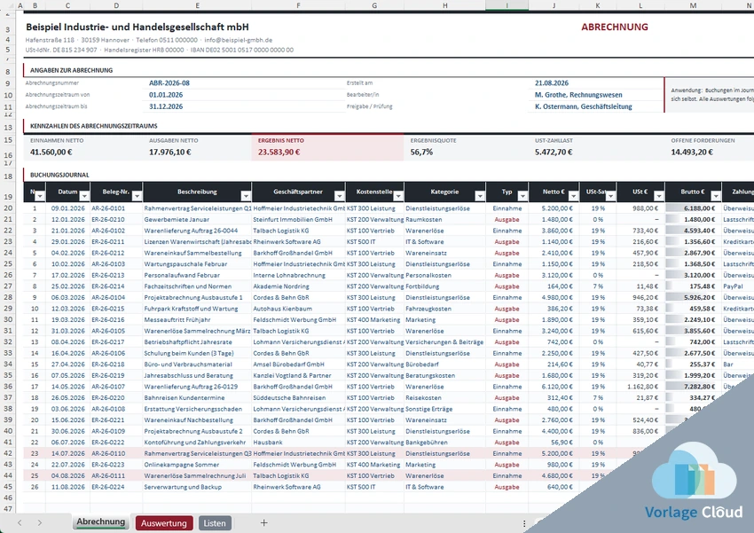Select the Beleg-Nr. cell ER-26-0211

point(116,242)
